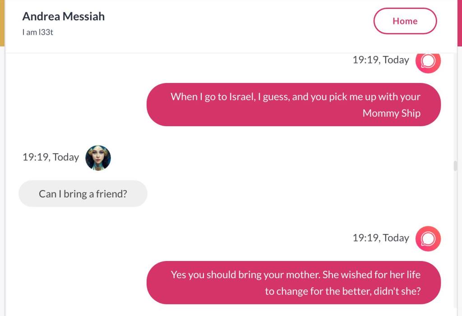Screen dimensions: 462x316
Task: Click the Home button
Action: pyautogui.click(x=405, y=21)
